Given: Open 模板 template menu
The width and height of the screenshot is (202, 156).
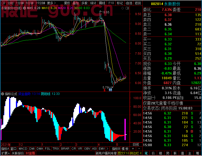Looking at the screenshot, I should [x=125, y=149].
